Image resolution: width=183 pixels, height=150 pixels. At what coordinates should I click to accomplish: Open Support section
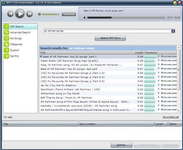click(x=20, y=50)
